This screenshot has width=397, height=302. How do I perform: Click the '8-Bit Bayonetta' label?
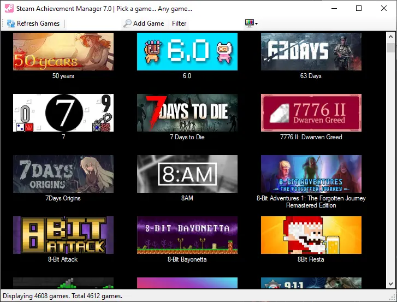point(187,259)
